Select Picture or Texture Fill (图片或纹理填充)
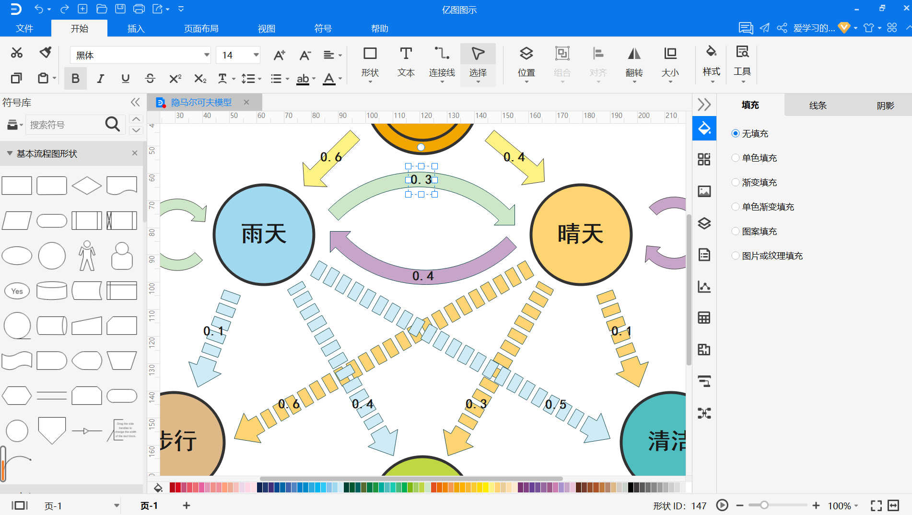Screen dimensions: 912x515 point(767,256)
